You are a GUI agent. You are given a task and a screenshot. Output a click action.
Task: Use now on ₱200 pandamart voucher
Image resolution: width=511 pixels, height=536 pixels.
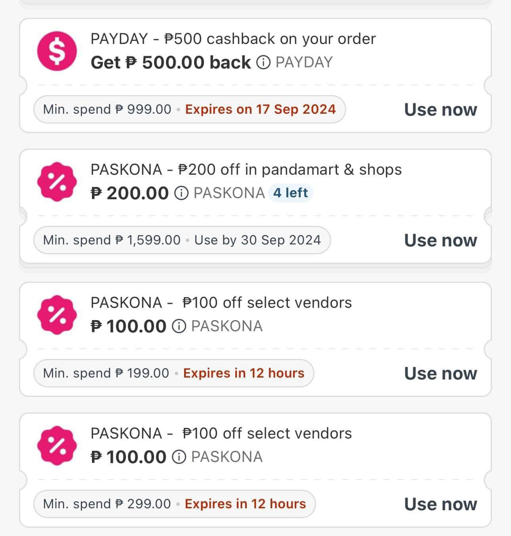(440, 240)
